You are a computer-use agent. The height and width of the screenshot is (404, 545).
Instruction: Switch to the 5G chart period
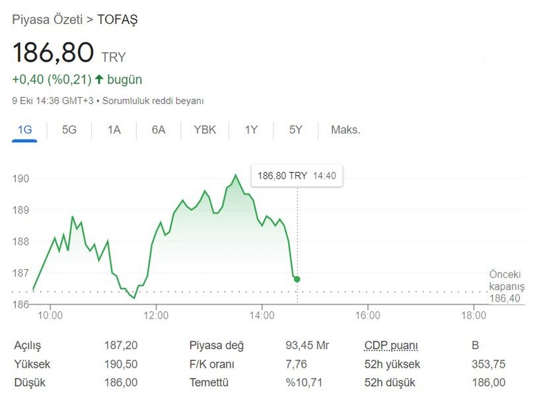68,130
